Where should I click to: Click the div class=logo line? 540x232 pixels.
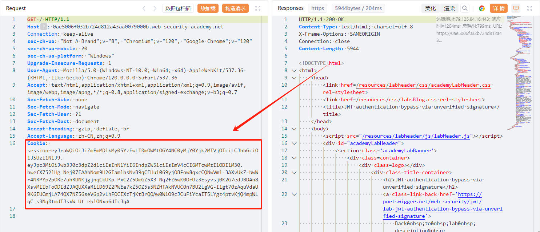tap(392, 165)
